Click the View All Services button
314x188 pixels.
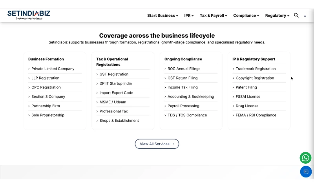(x=157, y=144)
